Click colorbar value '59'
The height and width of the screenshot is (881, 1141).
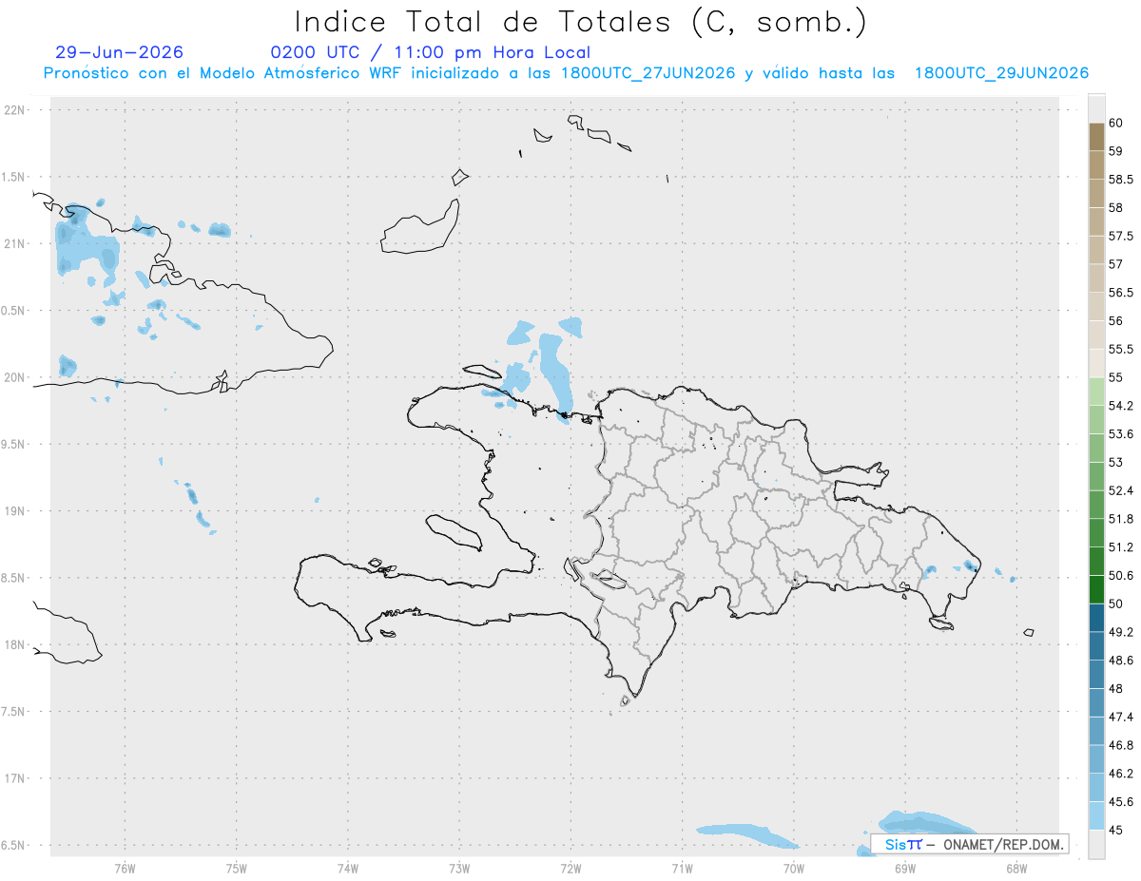click(1116, 150)
